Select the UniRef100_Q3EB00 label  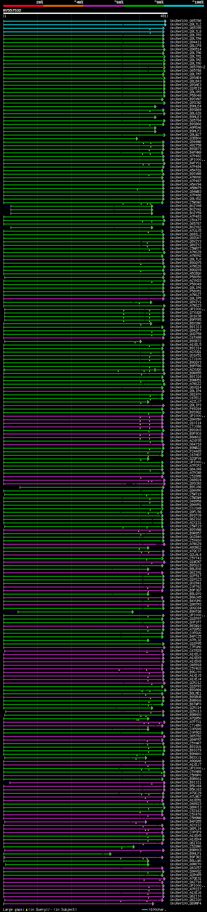click(186, 138)
